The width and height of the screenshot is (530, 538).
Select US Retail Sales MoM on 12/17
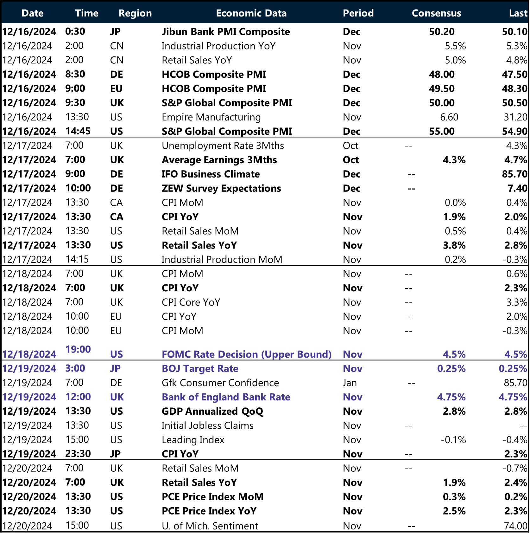click(200, 231)
